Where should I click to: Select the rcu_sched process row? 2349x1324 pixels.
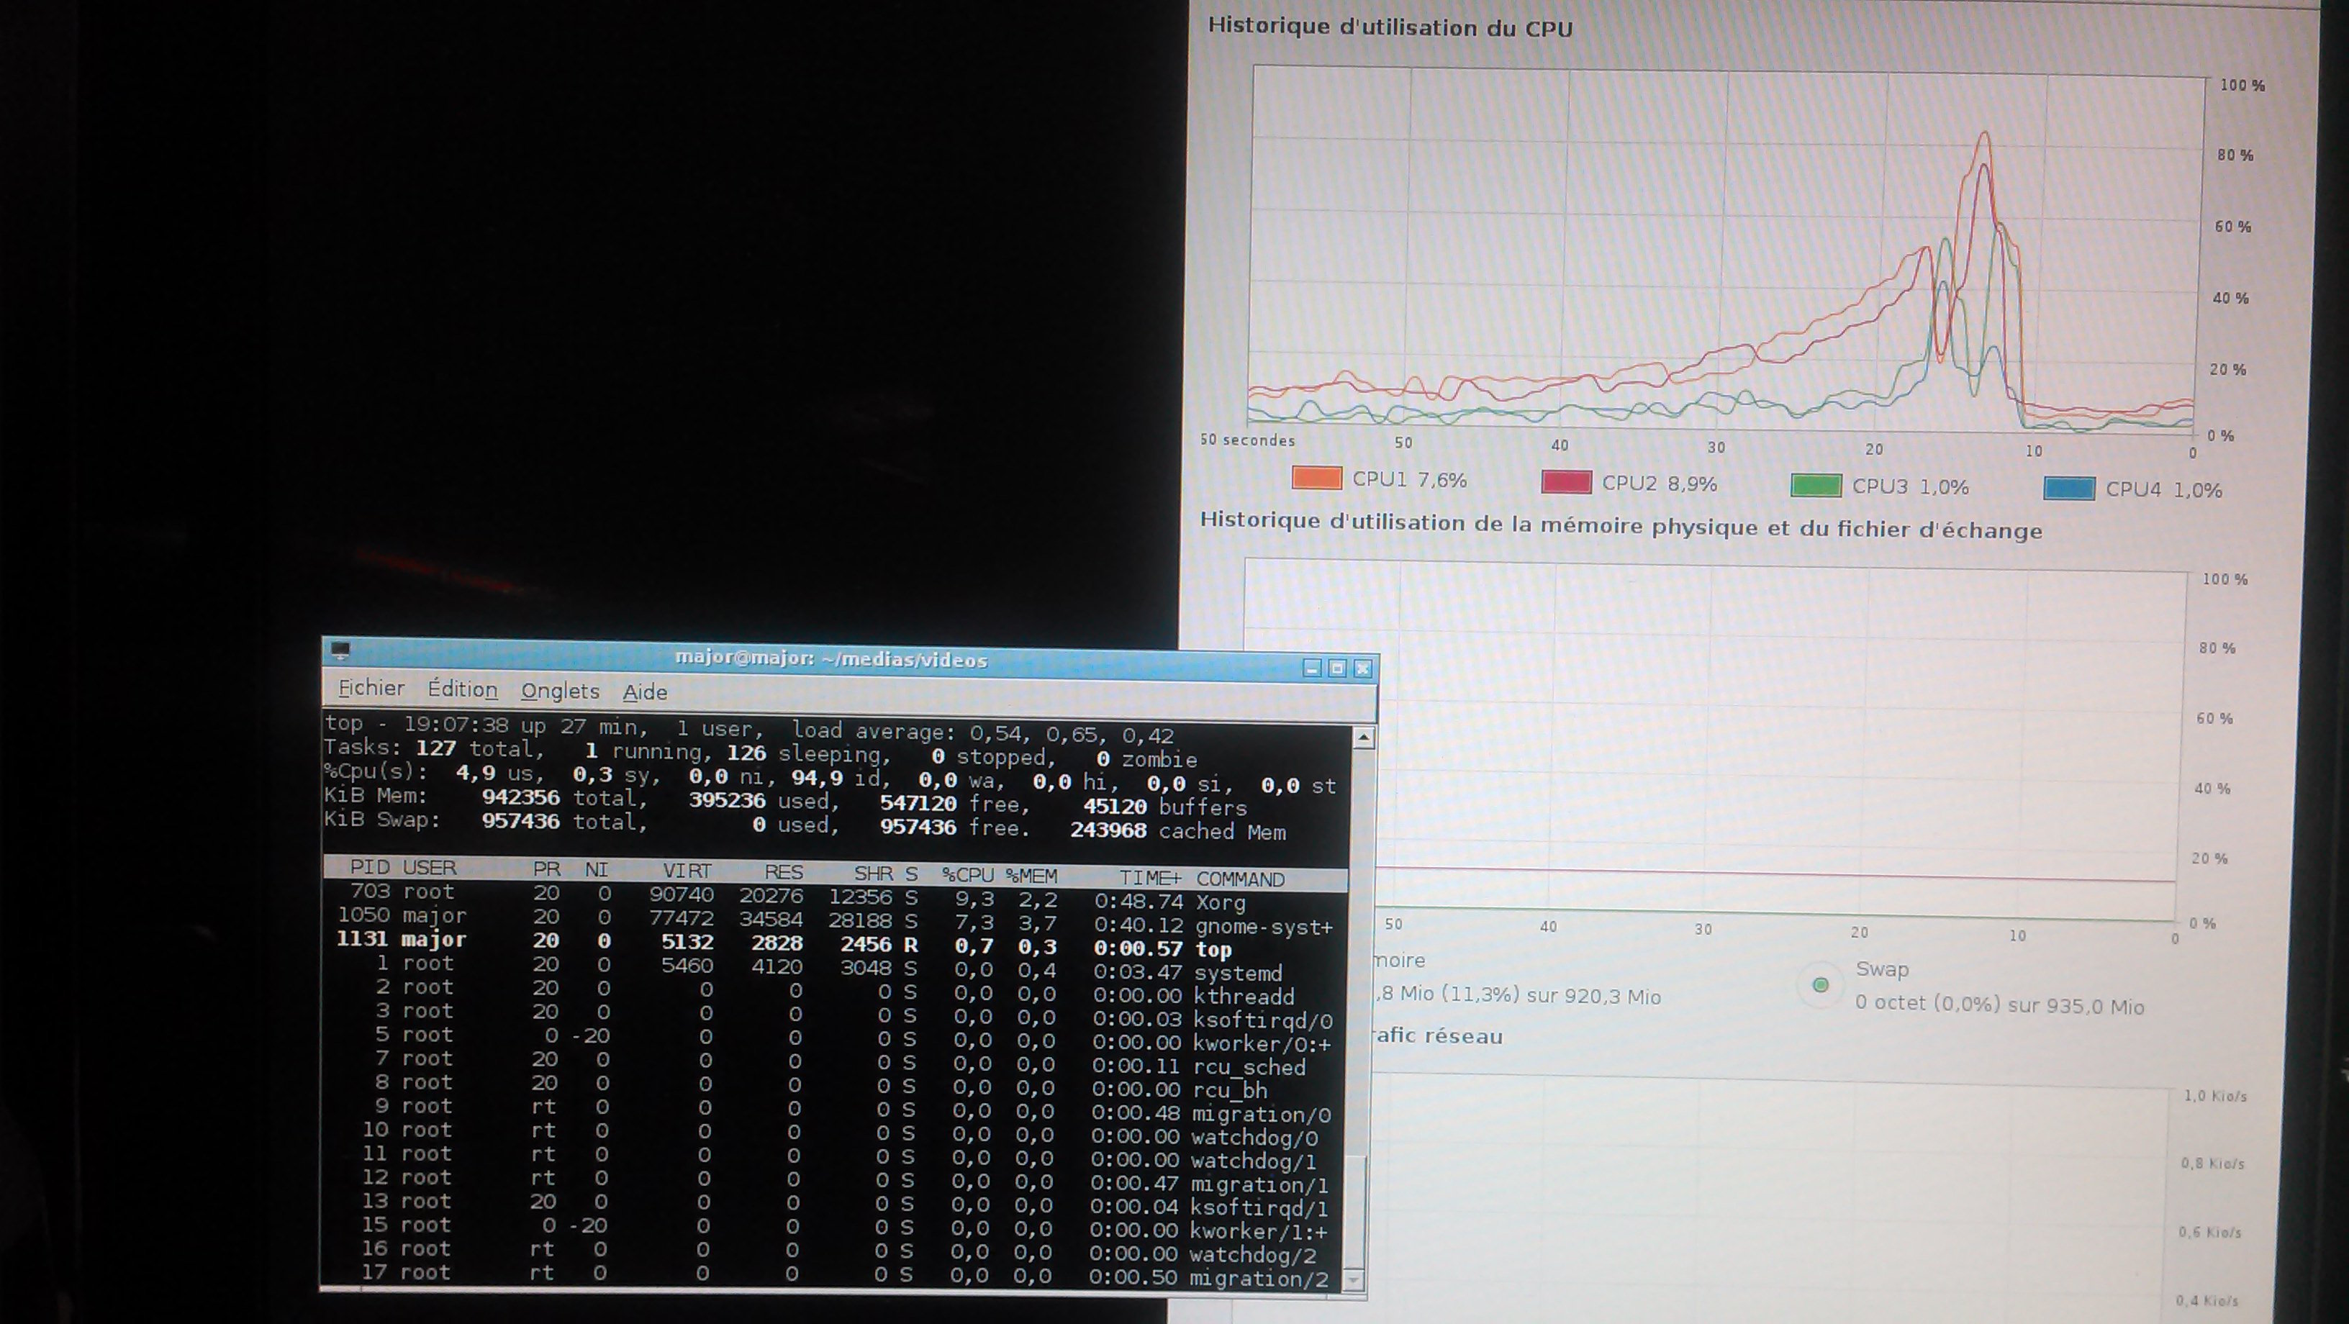834,1064
